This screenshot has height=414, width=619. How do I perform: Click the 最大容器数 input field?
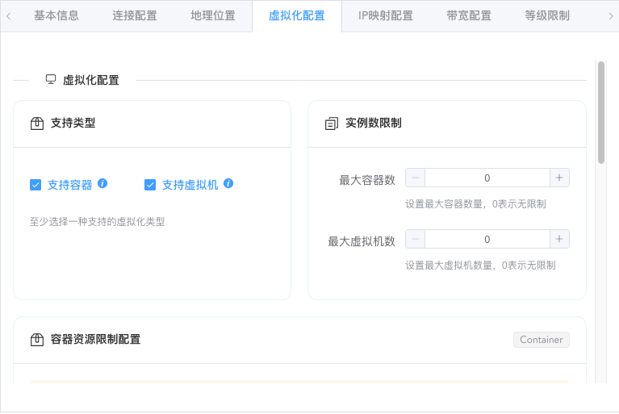coord(487,178)
